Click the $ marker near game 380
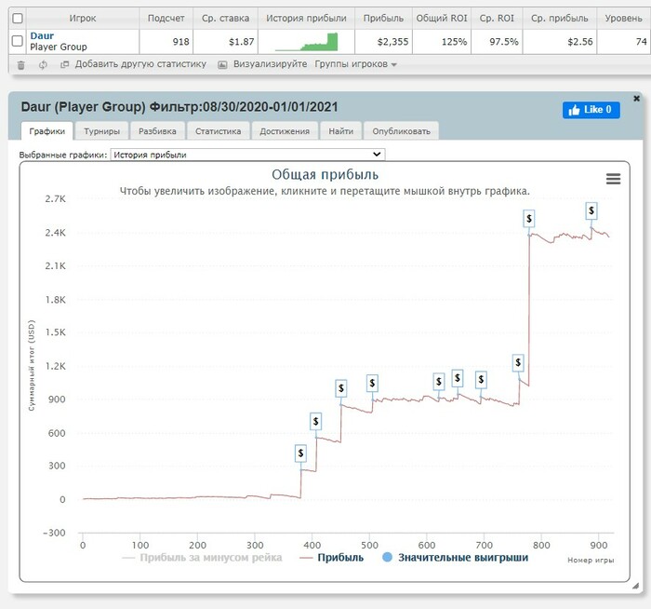Image resolution: width=651 pixels, height=609 pixels. [300, 453]
